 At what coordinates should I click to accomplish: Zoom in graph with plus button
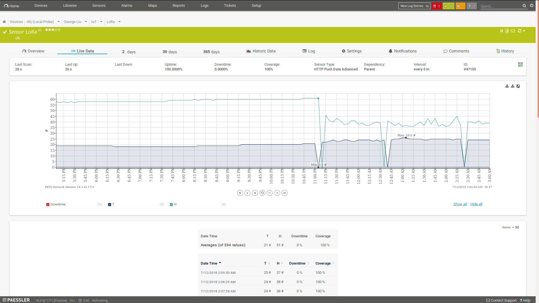pos(255,193)
